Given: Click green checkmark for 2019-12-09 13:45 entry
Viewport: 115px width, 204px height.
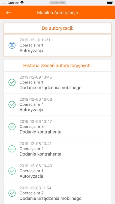Looking at the screenshot, I should [x=12, y=82].
